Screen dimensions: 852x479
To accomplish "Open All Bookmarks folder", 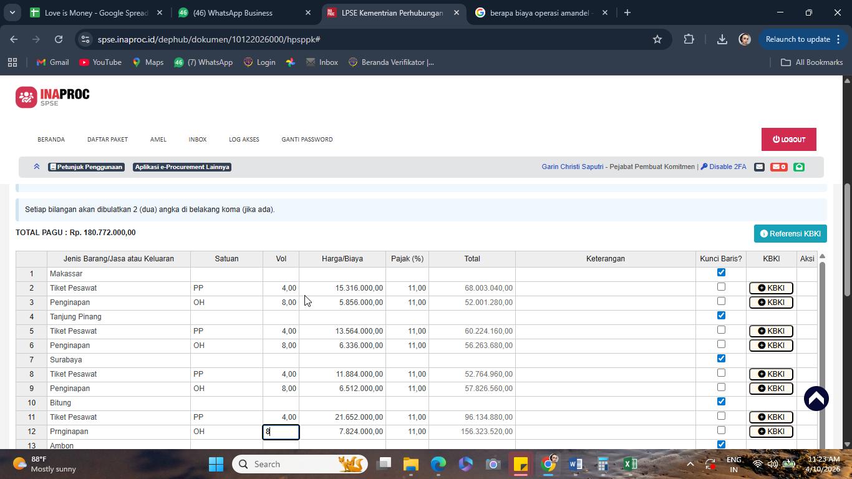I will click(x=811, y=62).
